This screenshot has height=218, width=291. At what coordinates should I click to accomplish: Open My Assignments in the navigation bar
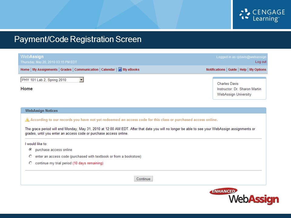(x=45, y=70)
